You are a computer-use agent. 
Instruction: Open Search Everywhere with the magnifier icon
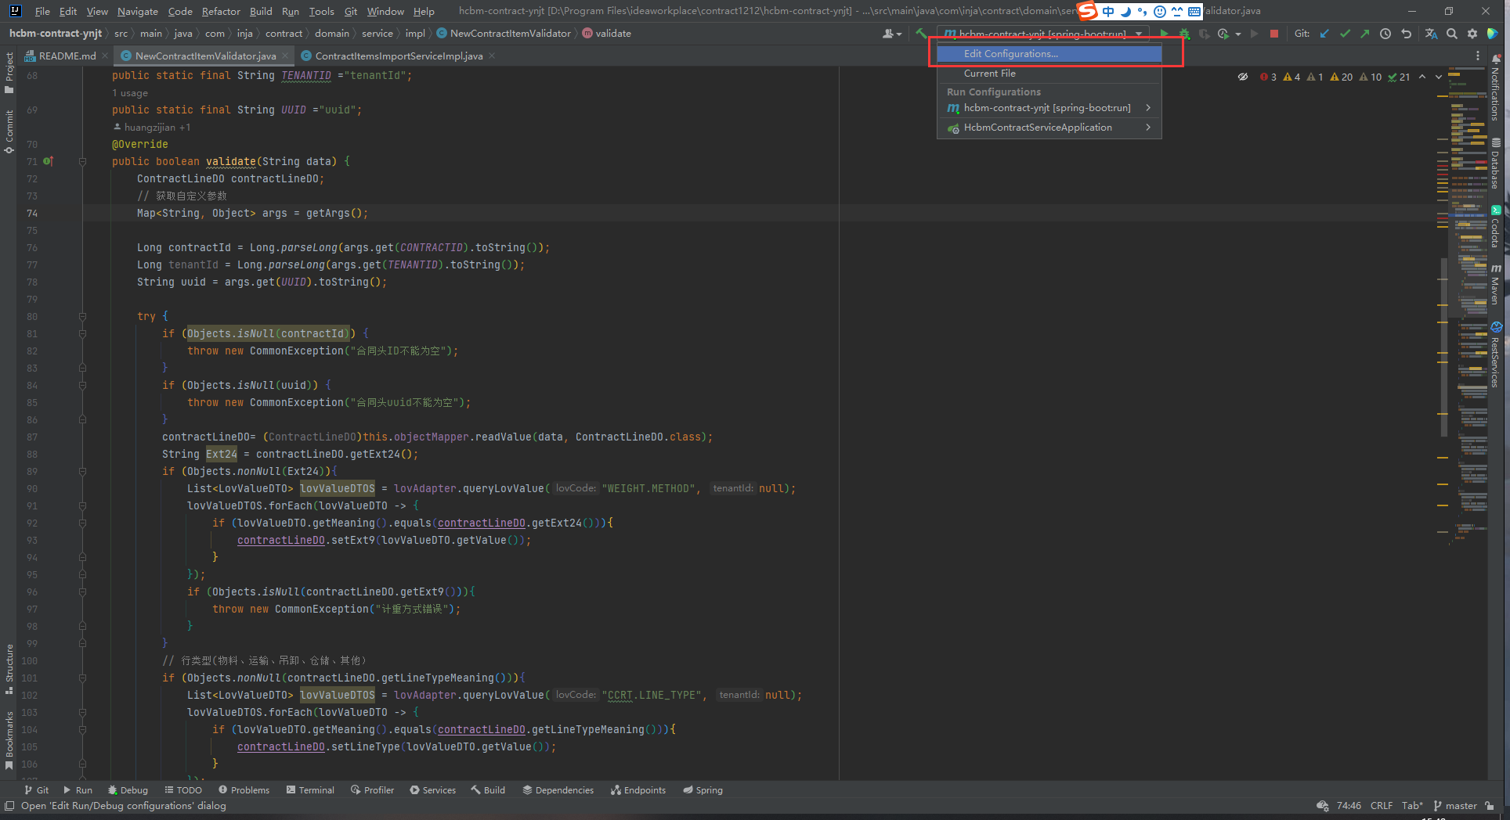(x=1452, y=34)
